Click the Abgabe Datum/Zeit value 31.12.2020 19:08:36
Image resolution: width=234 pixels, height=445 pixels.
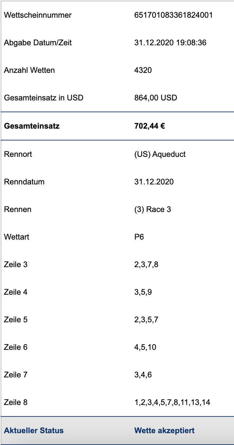170,42
